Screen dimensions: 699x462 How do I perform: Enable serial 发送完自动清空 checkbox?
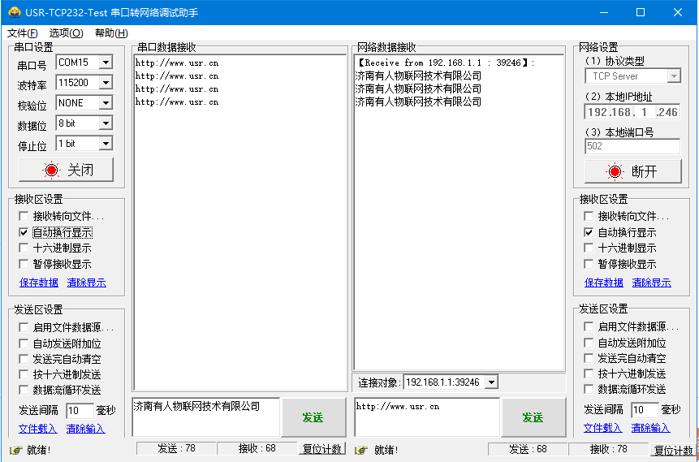click(x=24, y=359)
